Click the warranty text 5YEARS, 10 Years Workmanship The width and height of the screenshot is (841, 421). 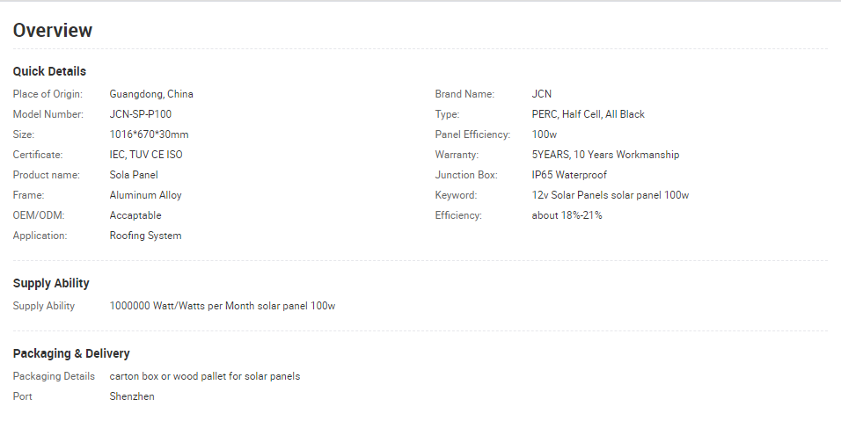coord(605,155)
